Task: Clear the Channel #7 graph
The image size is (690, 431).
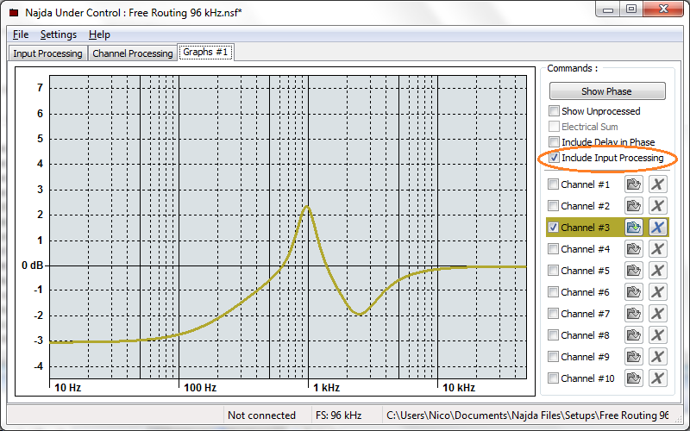Action: (657, 314)
